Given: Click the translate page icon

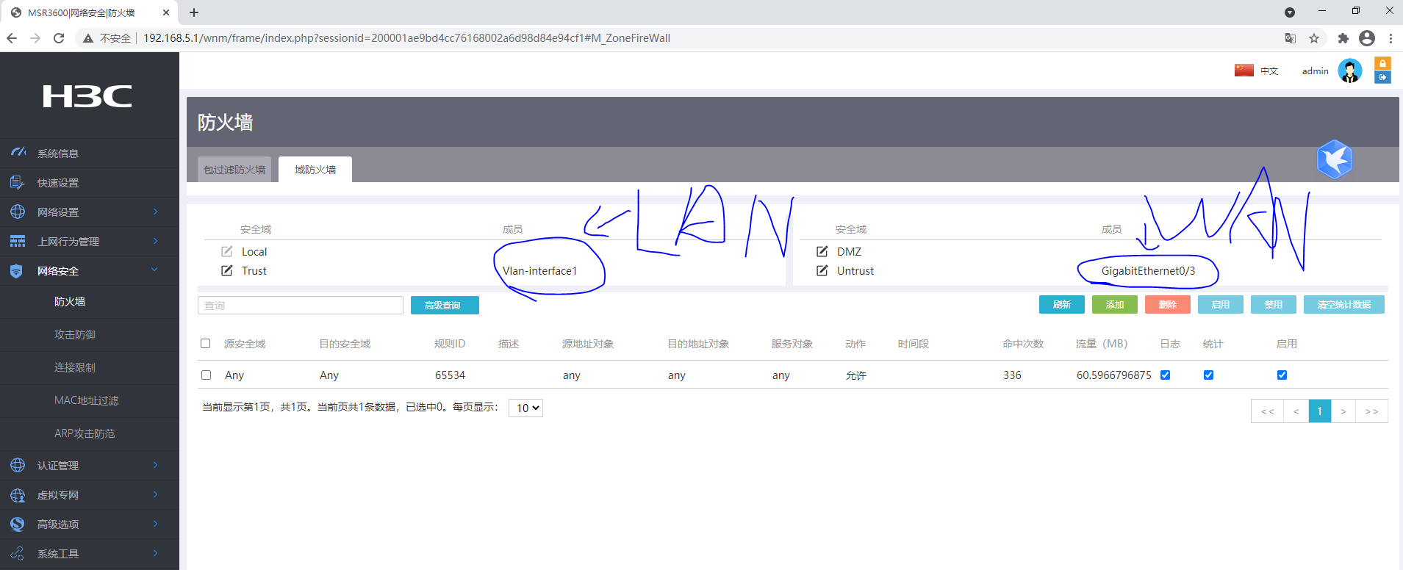Looking at the screenshot, I should click(x=1291, y=38).
